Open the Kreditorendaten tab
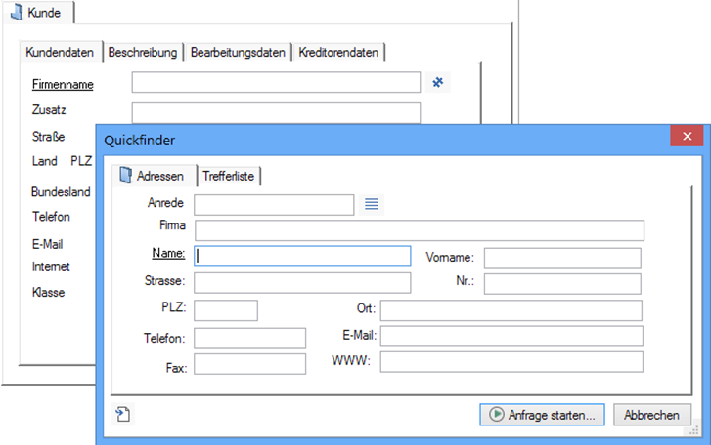 point(339,52)
